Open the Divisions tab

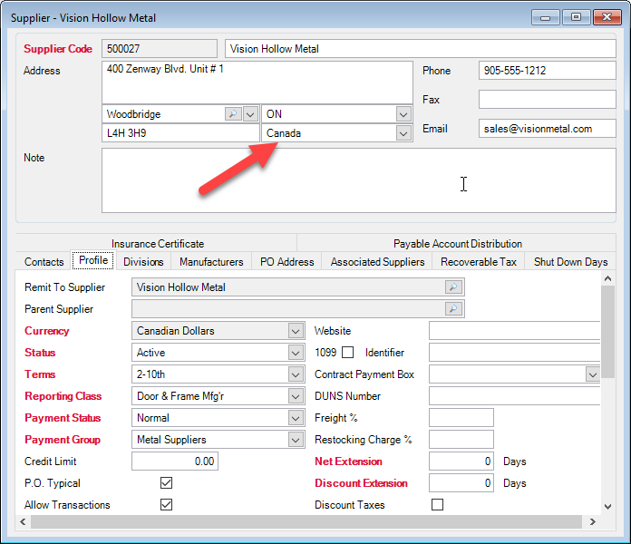pos(143,262)
